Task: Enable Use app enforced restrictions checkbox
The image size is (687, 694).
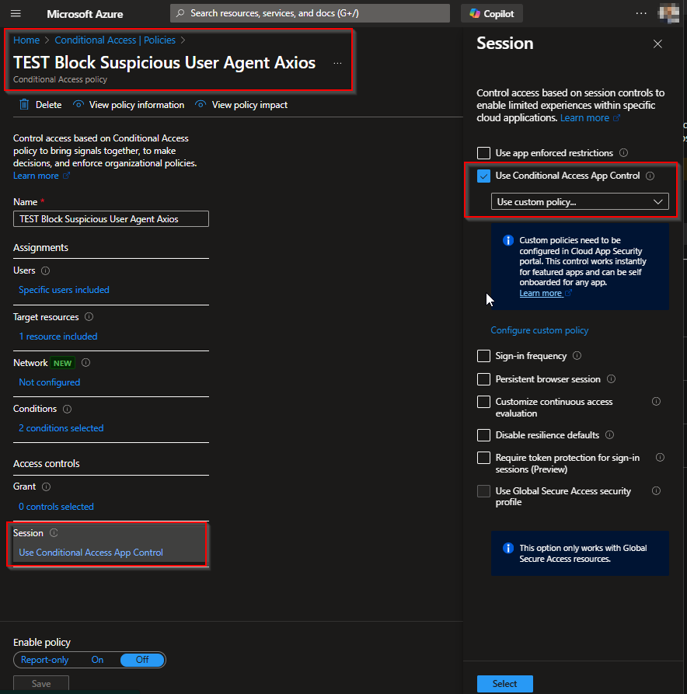Action: click(483, 153)
